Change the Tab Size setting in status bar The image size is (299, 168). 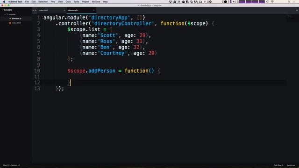coord(278,165)
